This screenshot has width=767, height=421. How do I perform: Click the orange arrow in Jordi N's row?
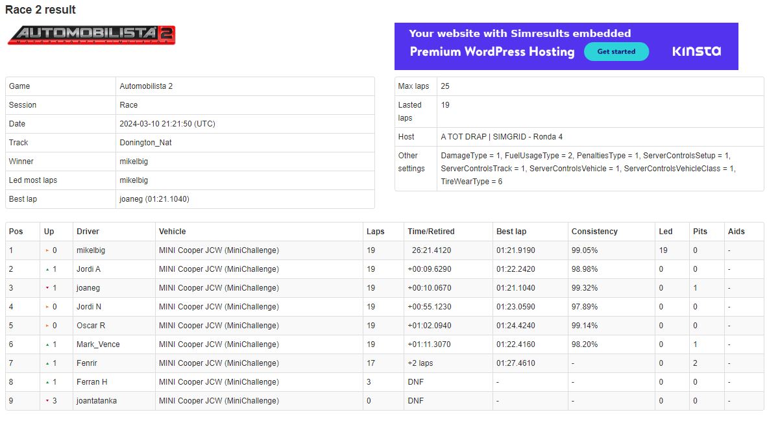(47, 307)
